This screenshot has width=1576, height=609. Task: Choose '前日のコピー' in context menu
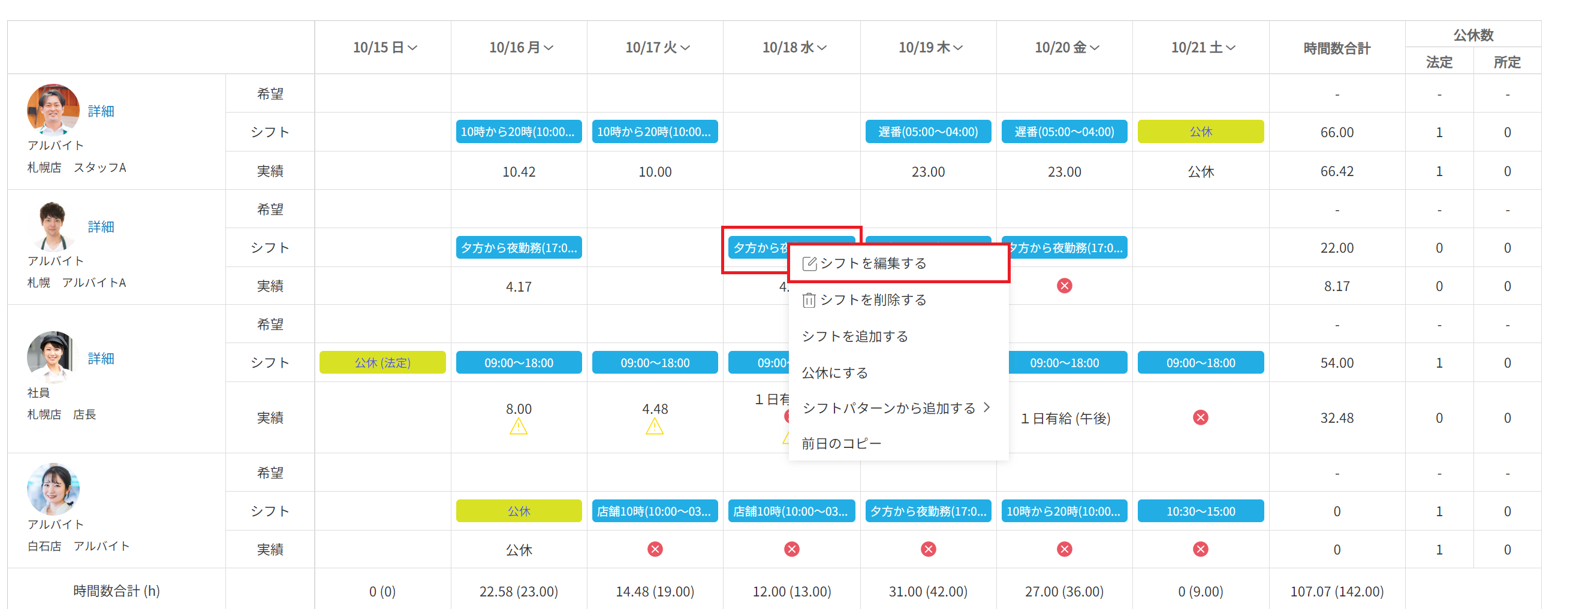[841, 443]
